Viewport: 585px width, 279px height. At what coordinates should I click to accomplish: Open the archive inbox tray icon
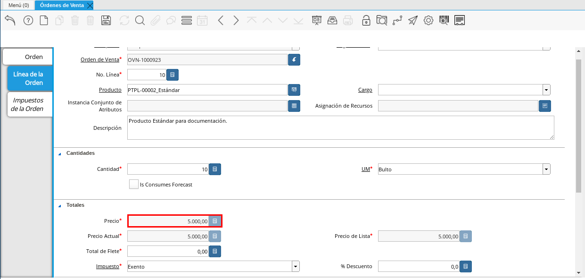pyautogui.click(x=332, y=20)
